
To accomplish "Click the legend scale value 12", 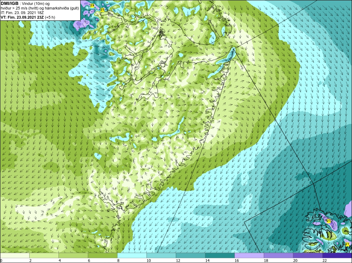I will [178, 261].
